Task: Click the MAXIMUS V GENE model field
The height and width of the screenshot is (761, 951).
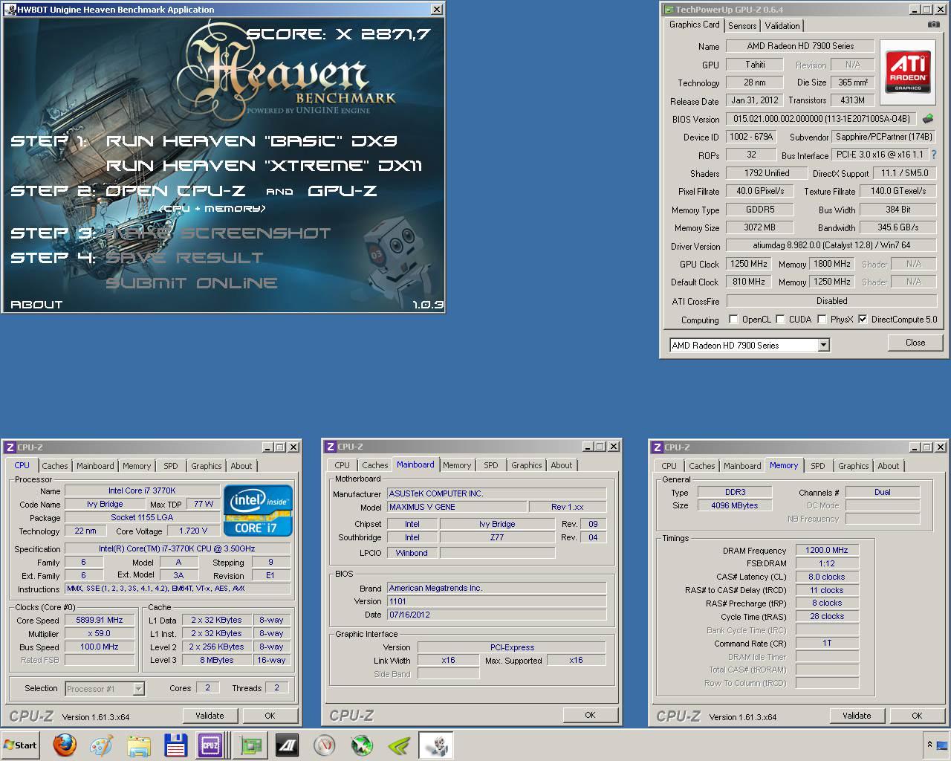Action: coord(456,507)
